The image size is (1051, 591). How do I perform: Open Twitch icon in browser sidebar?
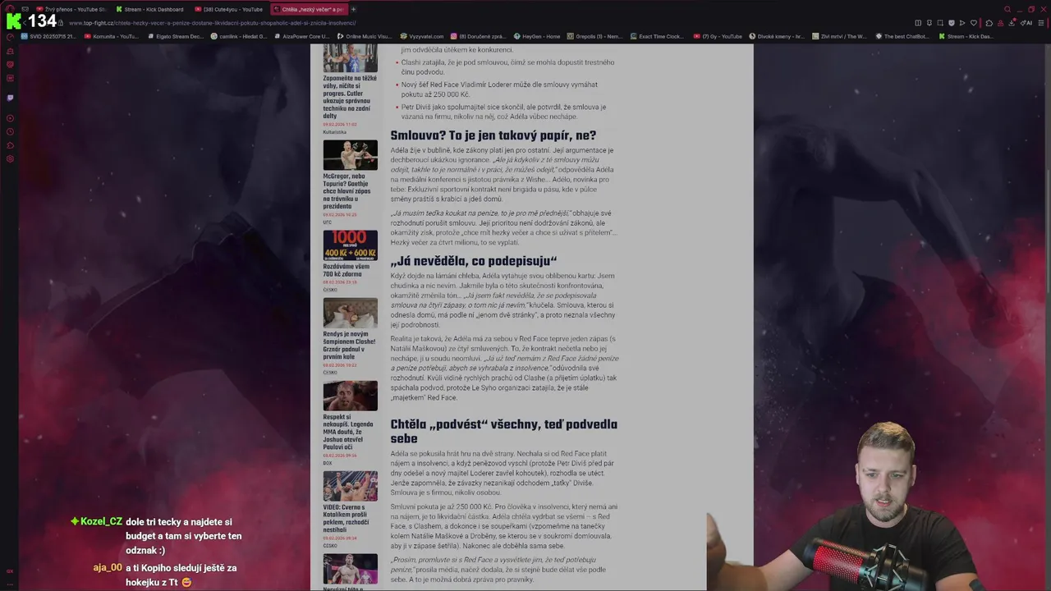point(10,98)
